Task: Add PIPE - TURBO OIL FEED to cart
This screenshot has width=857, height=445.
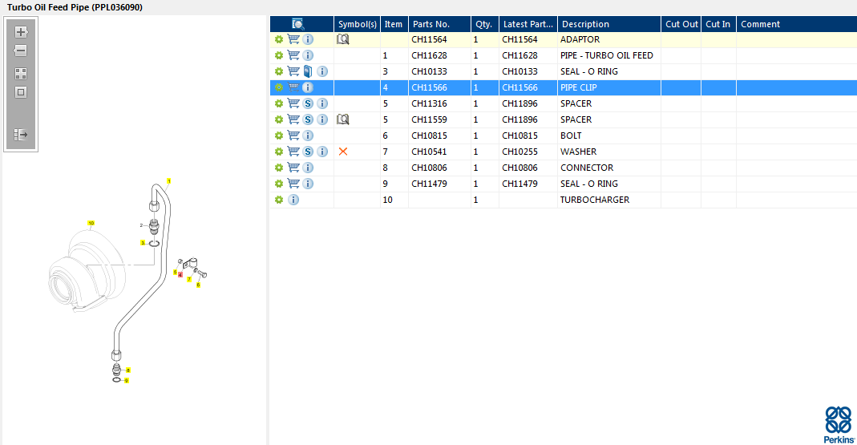Action: [x=293, y=55]
